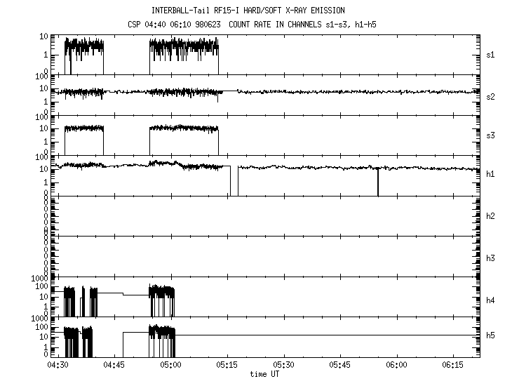Image resolution: width=505 pixels, height=386 pixels.
Task: Click the 04:30 time tick label
Action: 58,366
